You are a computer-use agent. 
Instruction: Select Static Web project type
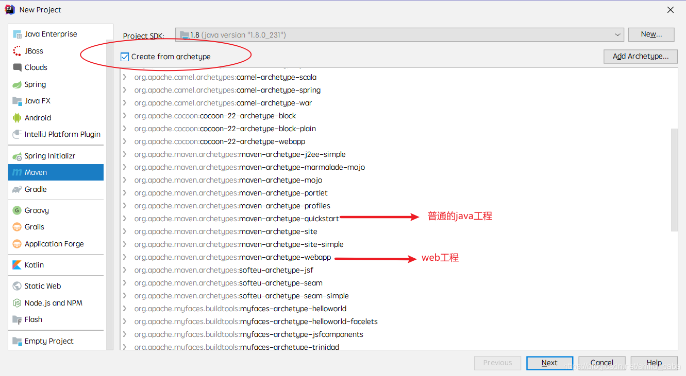point(56,286)
